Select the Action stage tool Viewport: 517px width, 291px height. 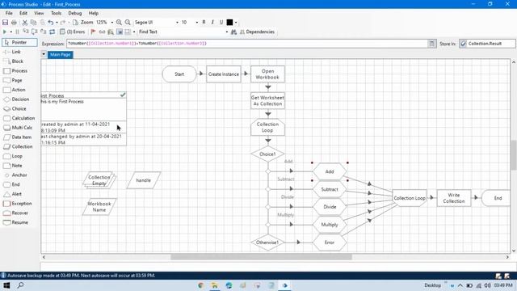click(15, 90)
